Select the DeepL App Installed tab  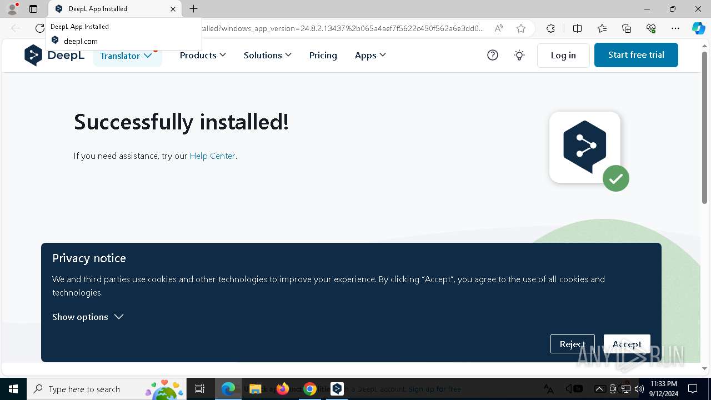coord(114,9)
